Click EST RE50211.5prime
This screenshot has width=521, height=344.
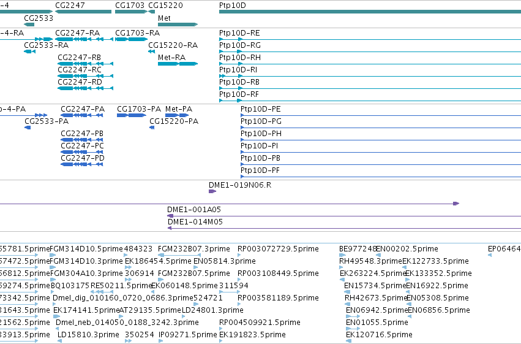coord(102,292)
